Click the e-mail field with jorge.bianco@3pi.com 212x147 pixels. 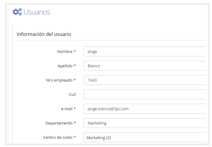[145, 109]
